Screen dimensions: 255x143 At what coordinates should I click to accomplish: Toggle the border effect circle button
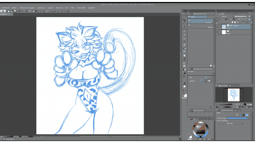click(237, 115)
